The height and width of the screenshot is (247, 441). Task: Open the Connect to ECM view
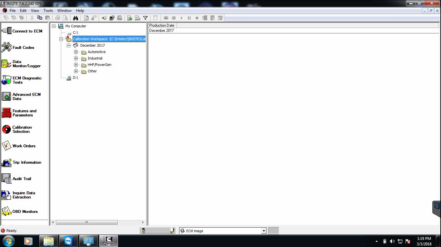(x=22, y=31)
